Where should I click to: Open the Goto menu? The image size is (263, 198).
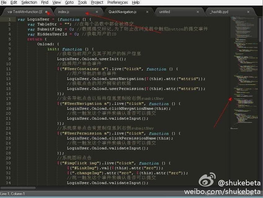[69, 2]
